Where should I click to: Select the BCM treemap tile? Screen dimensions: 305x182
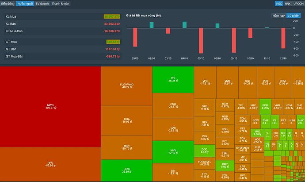tap(225, 105)
